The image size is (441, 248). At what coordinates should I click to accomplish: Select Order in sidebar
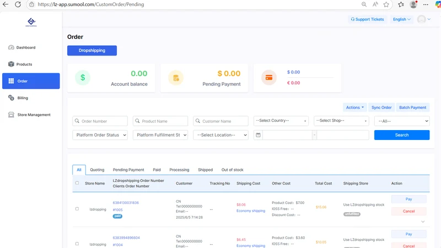click(x=31, y=81)
